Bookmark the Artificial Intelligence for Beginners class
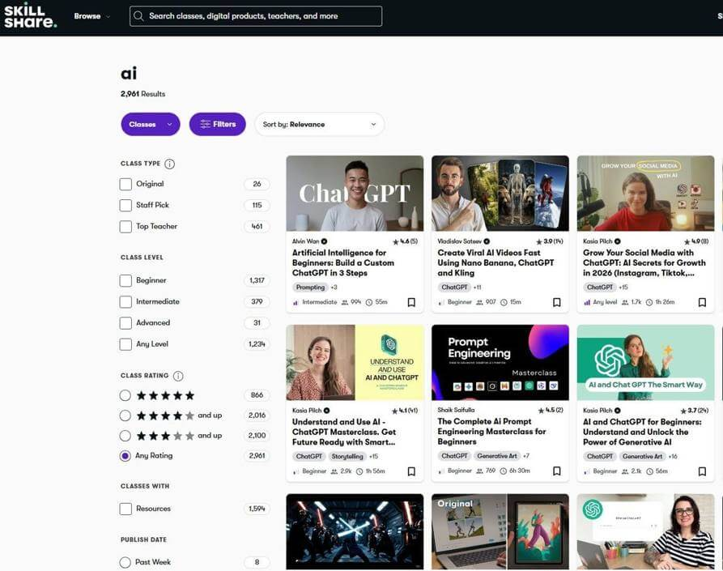 tap(411, 302)
